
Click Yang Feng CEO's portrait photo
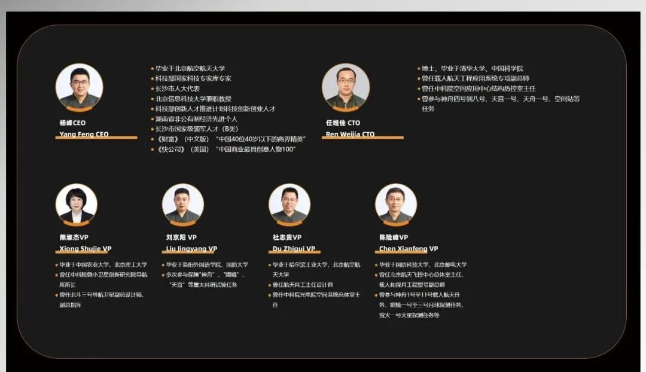click(79, 86)
